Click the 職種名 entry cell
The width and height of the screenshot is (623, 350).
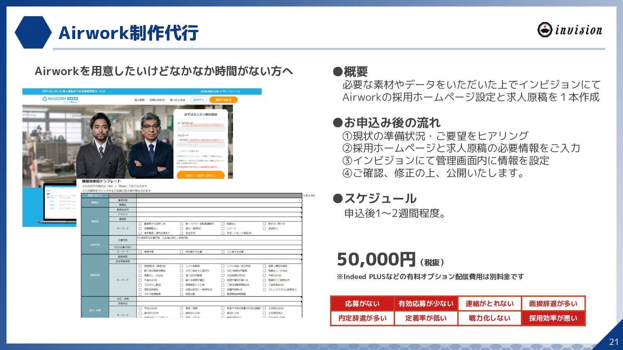tap(219, 205)
